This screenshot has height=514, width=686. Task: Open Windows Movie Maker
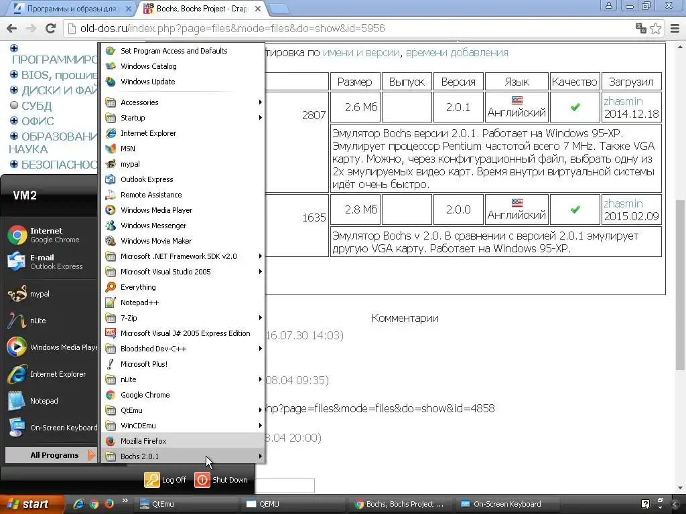tap(183, 241)
